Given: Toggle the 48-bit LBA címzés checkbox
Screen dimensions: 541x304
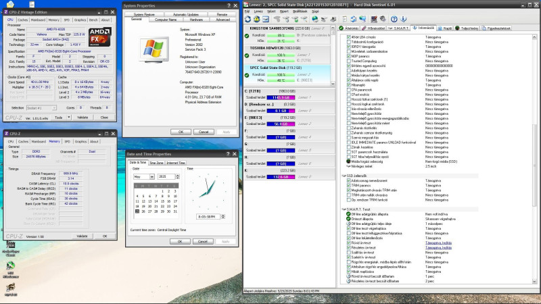Looking at the screenshot, I should (x=348, y=37).
